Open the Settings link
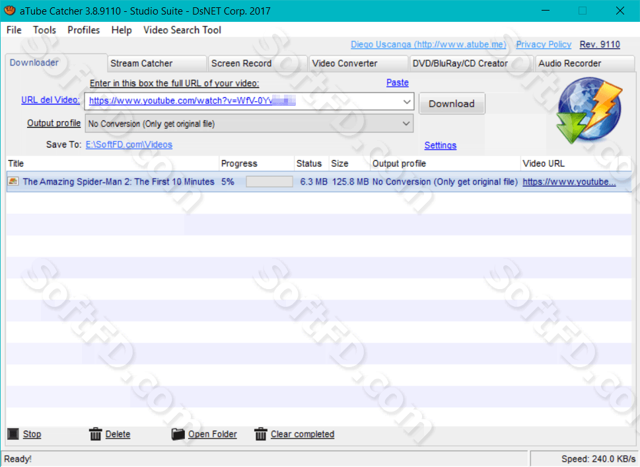Image resolution: width=640 pixels, height=467 pixels. click(440, 145)
